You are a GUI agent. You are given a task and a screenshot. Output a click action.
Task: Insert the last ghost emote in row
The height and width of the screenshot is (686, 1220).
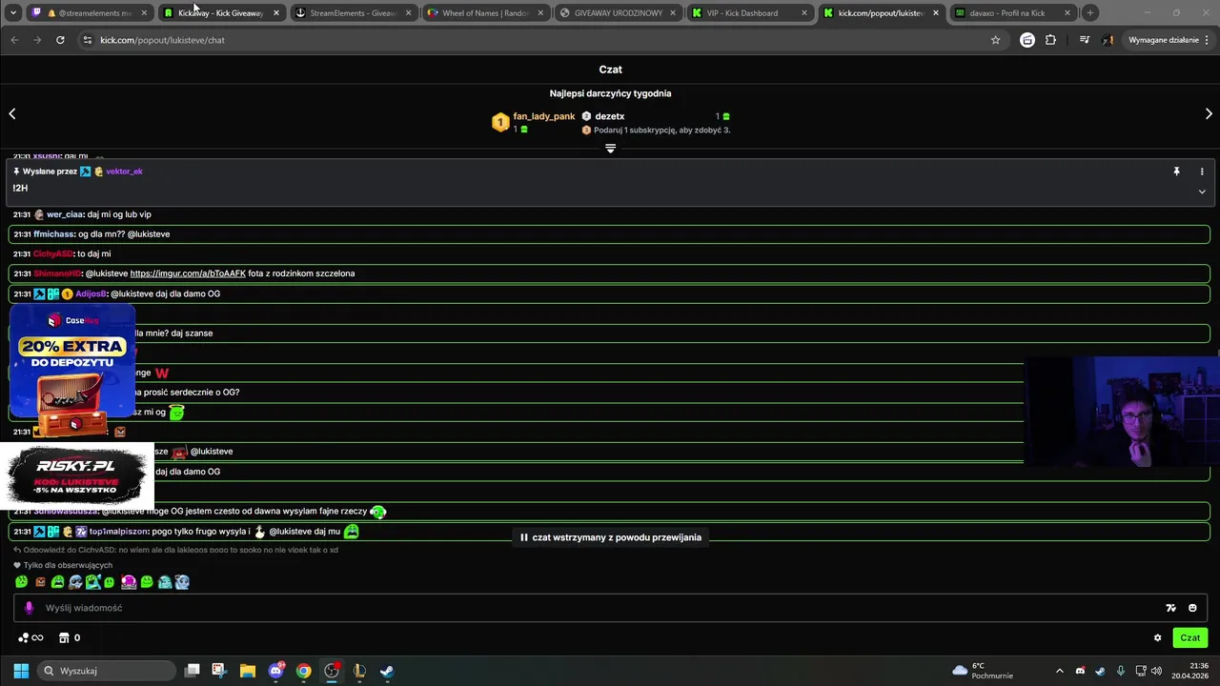[x=182, y=582]
